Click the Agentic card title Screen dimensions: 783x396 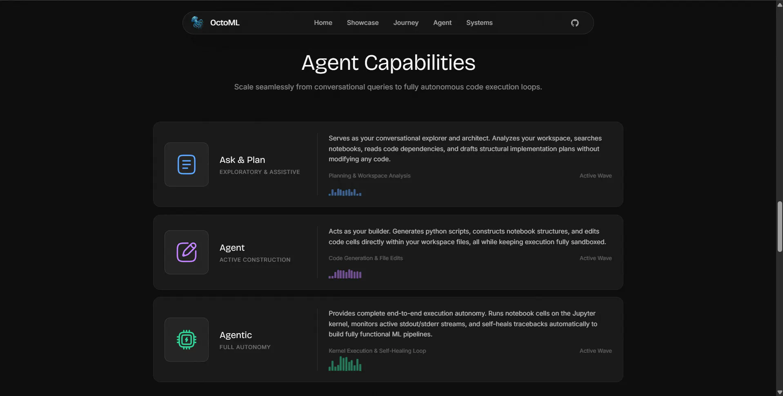pyautogui.click(x=236, y=335)
